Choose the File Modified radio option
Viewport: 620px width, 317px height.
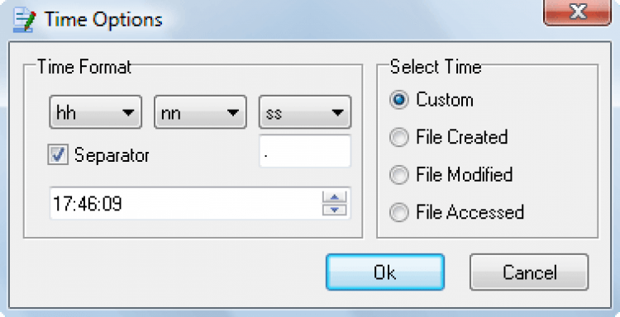[x=398, y=175]
